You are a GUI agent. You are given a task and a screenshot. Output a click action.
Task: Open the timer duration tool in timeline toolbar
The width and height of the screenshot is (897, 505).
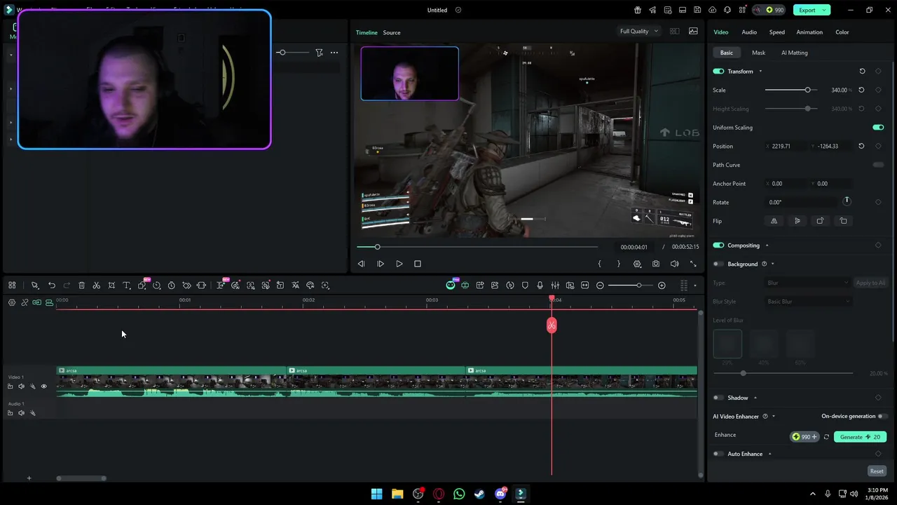pyautogui.click(x=171, y=285)
